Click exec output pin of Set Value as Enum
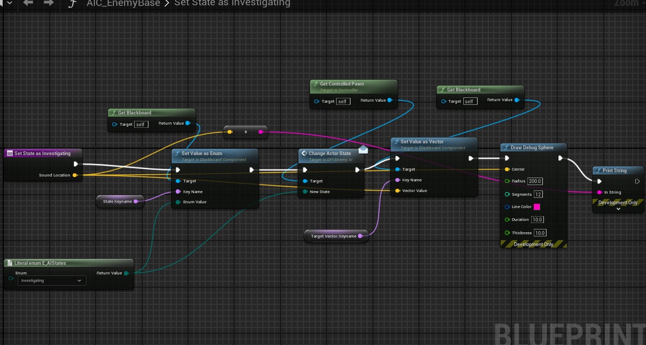 pyautogui.click(x=252, y=170)
